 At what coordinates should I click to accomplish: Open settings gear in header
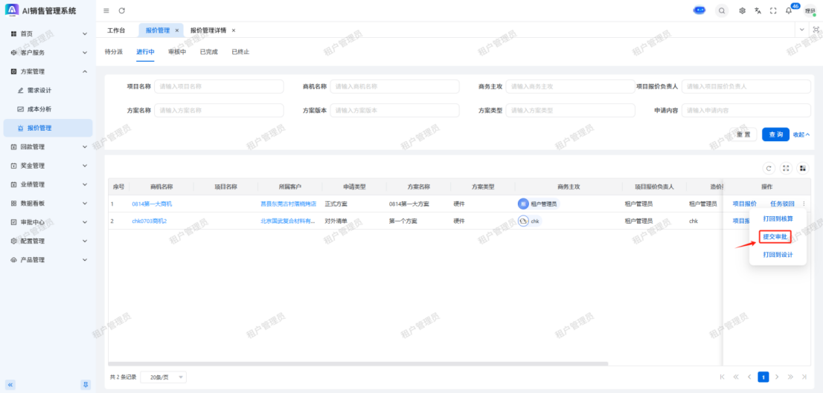tap(742, 10)
